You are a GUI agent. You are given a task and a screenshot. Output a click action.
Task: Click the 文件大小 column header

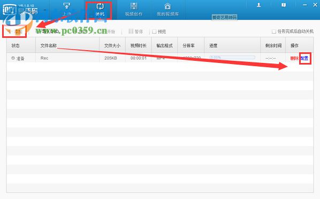point(112,45)
